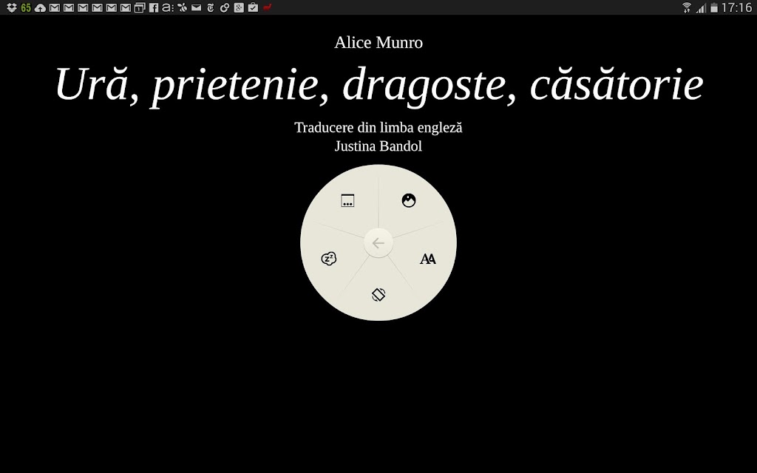Tap the New York Times notification icon
Image resolution: width=757 pixels, height=473 pixels.
pos(211,7)
